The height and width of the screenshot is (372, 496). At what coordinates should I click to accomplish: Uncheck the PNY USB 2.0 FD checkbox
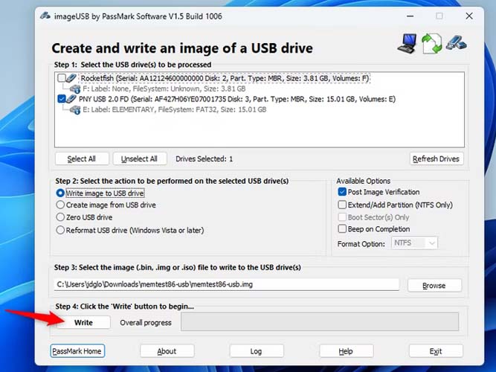tap(60, 98)
